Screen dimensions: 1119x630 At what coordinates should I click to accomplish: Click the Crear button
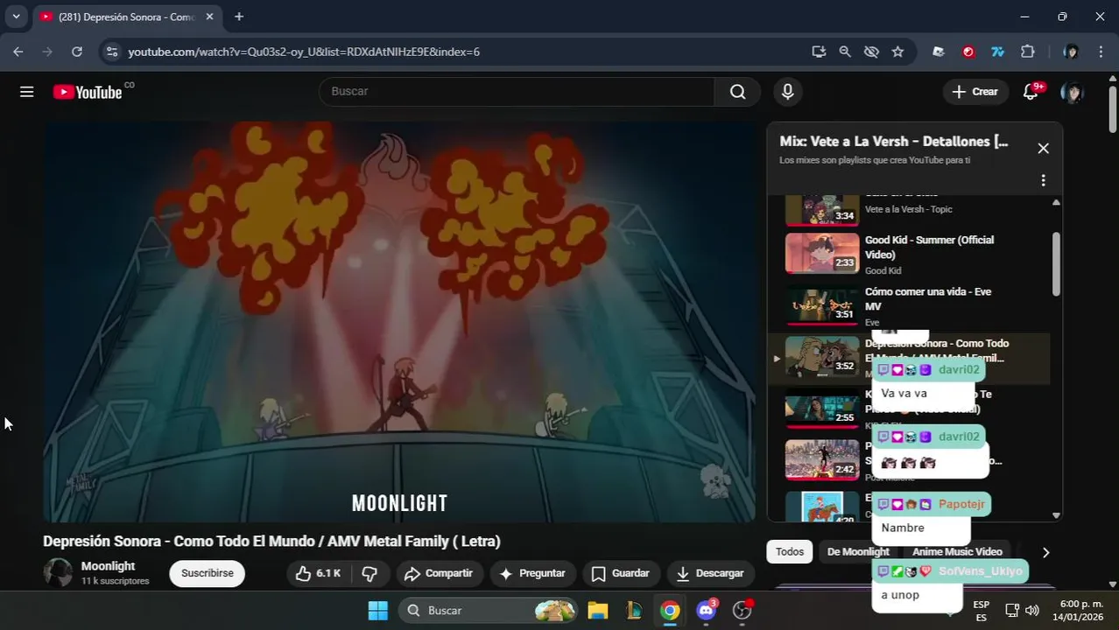point(975,92)
